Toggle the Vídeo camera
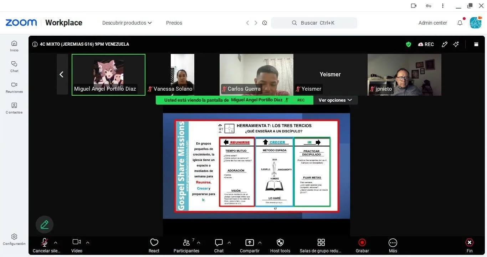The image size is (487, 257). [x=77, y=246]
